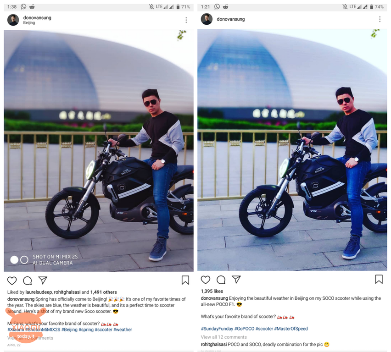
Task: Save the right post with bookmark
Action: click(x=379, y=279)
